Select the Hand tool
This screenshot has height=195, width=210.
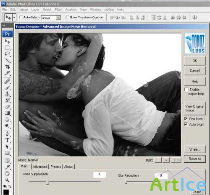[7, 173]
